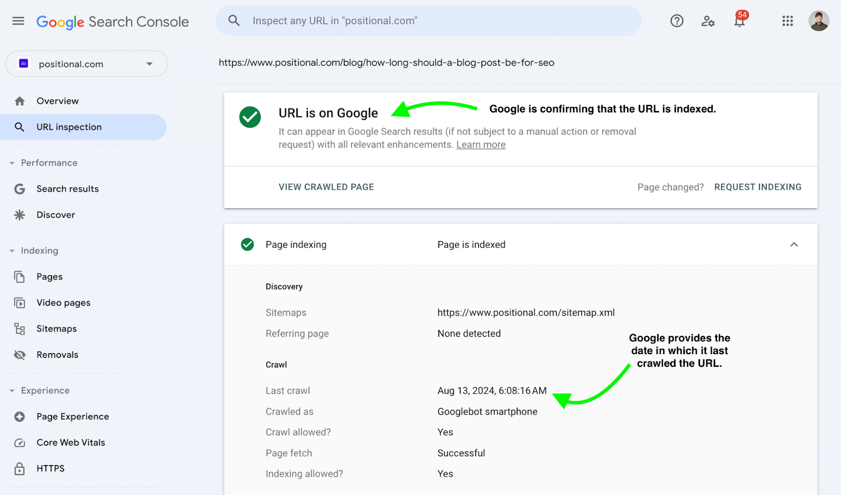Viewport: 841px width, 495px height.
Task: Click the URL is on Google heading
Action: 328,113
